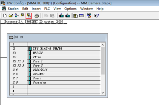Select the Port 1 row
Screen dimensions: 159x105
[55, 61]
